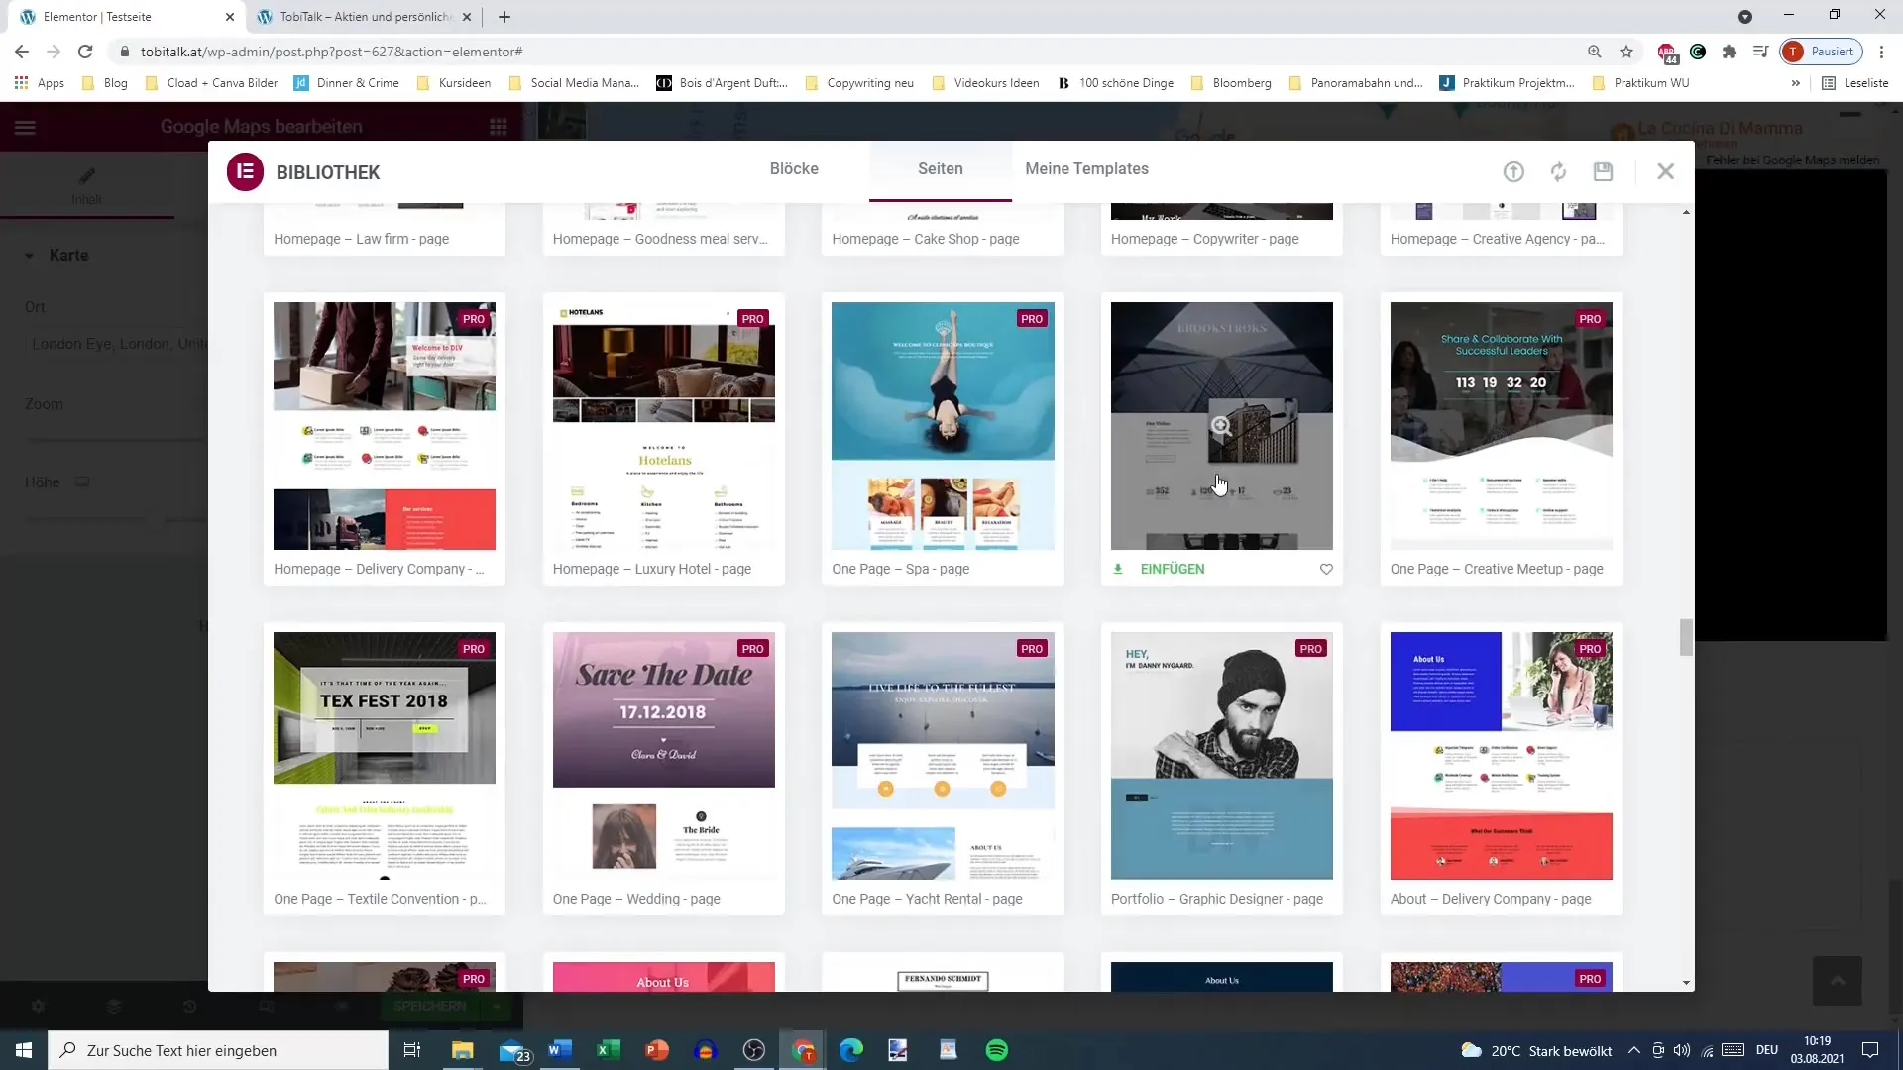The height and width of the screenshot is (1070, 1903).
Task: Click the browser address bar URL
Action: (332, 52)
